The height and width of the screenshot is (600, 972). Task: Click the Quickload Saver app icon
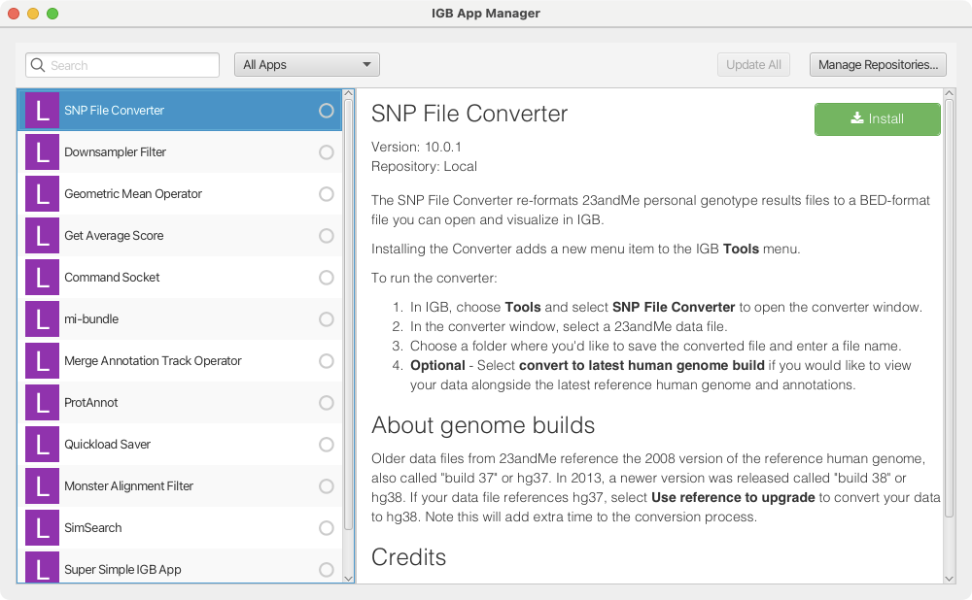pyautogui.click(x=42, y=445)
